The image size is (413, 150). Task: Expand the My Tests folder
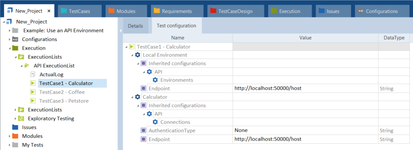[9, 145]
